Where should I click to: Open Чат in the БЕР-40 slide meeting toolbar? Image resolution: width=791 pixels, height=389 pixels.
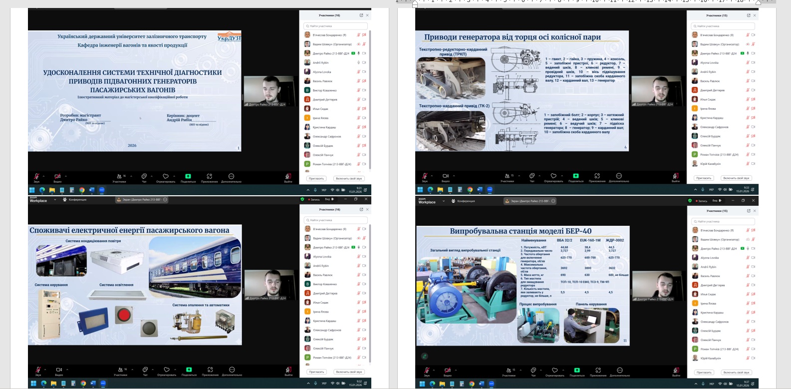[x=533, y=371]
